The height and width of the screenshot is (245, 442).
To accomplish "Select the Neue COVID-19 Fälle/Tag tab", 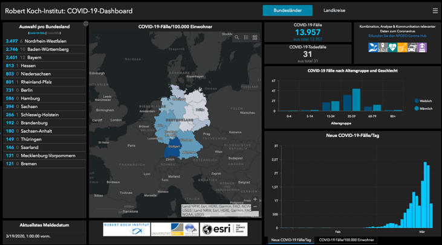I will pos(291,240).
